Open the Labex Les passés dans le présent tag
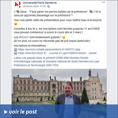Viewport: 118px width, 118px height. pos(35,58)
